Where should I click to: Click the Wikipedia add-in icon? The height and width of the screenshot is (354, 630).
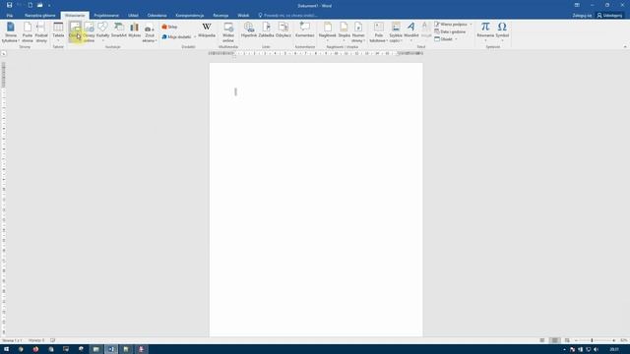click(207, 30)
